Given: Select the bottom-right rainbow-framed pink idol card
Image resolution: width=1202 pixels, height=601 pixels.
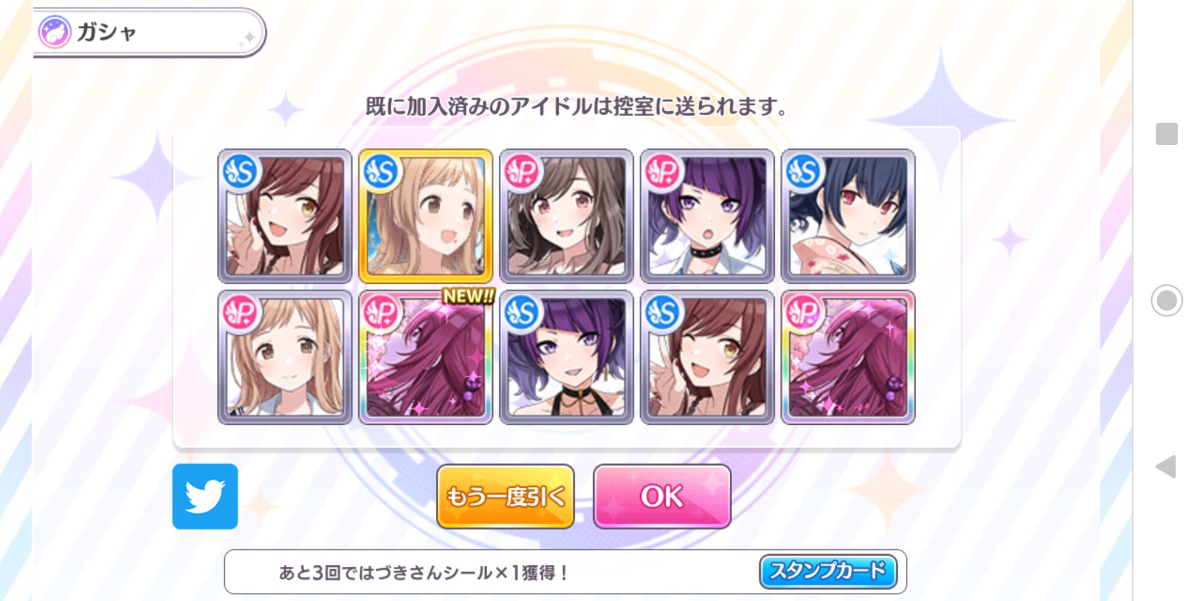Looking at the screenshot, I should click(848, 357).
